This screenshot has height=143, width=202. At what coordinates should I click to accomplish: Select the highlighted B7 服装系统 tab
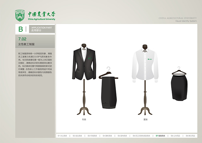160,136
